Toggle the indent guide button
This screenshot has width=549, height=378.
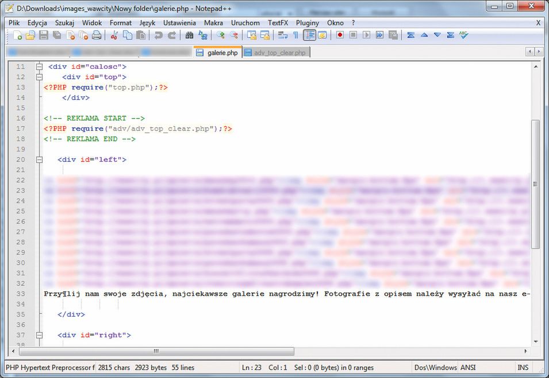point(309,36)
